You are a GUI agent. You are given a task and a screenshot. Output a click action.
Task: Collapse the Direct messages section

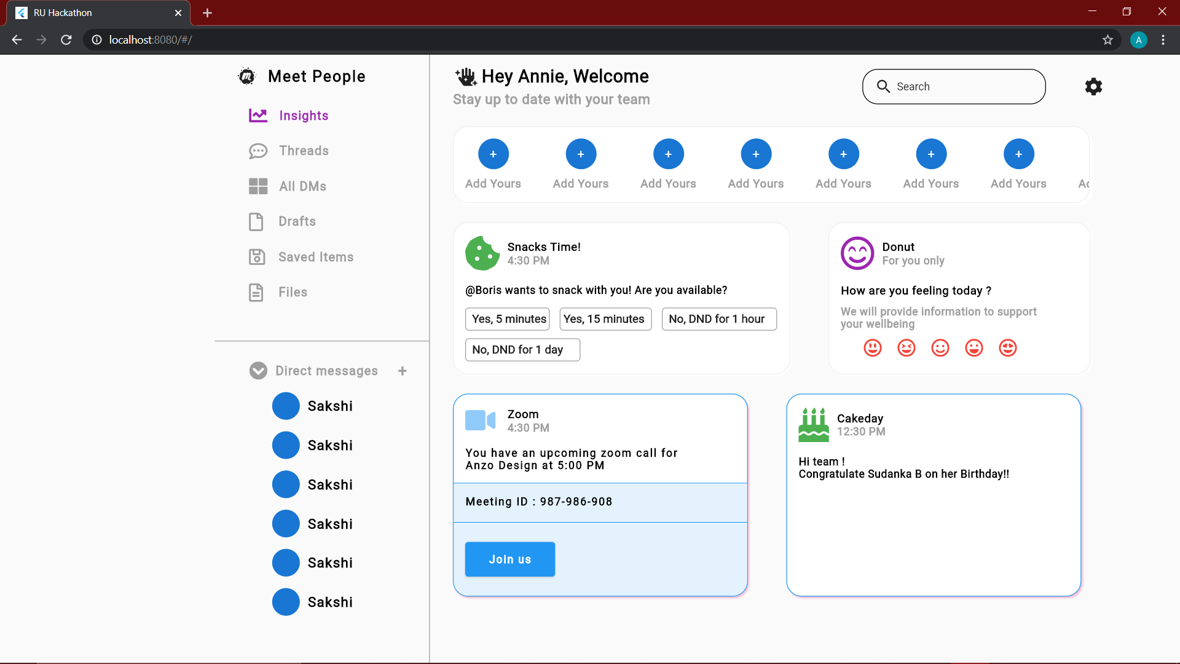[x=258, y=371]
